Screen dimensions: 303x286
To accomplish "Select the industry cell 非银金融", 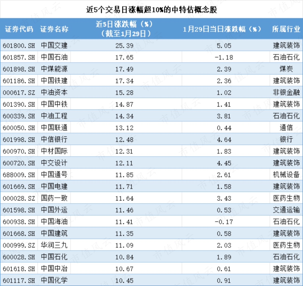I will [x=286, y=93].
